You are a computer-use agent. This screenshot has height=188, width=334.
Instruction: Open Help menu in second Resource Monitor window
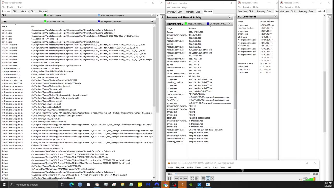coord(184,7)
